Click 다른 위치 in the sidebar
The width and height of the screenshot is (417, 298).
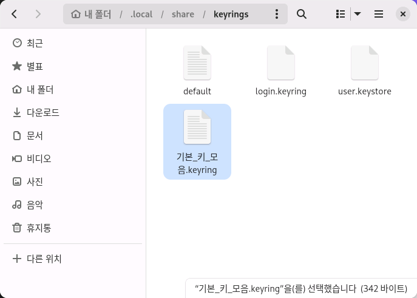tap(73, 259)
